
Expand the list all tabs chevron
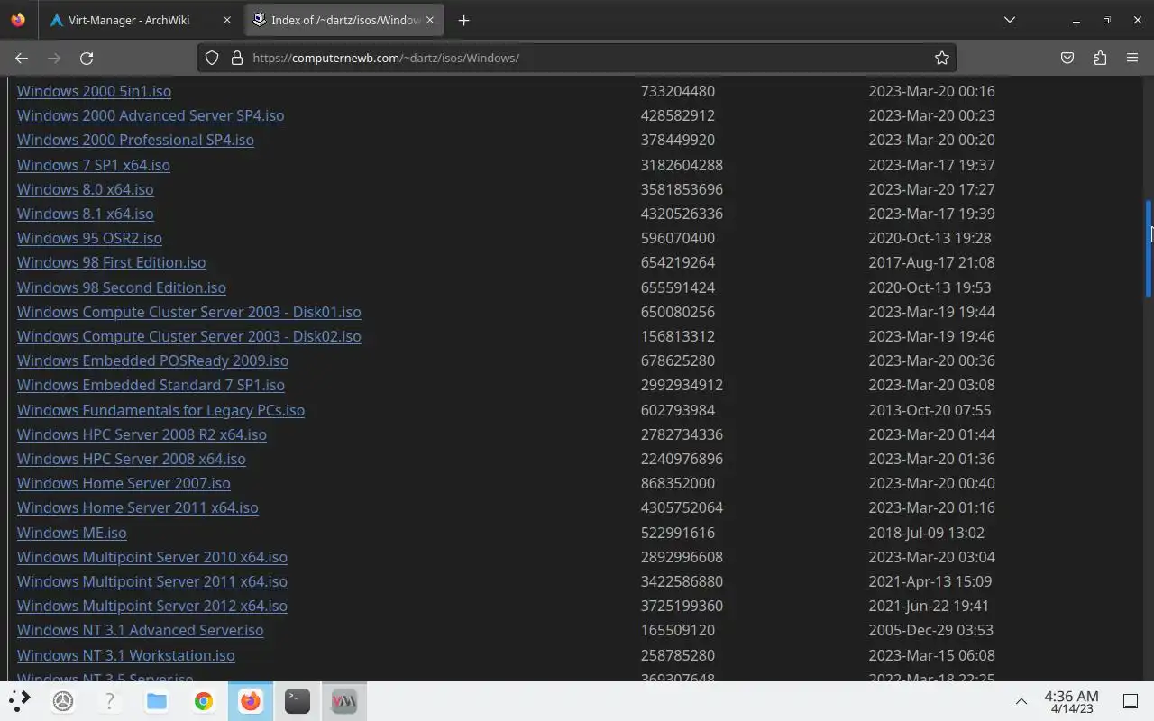(x=1010, y=20)
